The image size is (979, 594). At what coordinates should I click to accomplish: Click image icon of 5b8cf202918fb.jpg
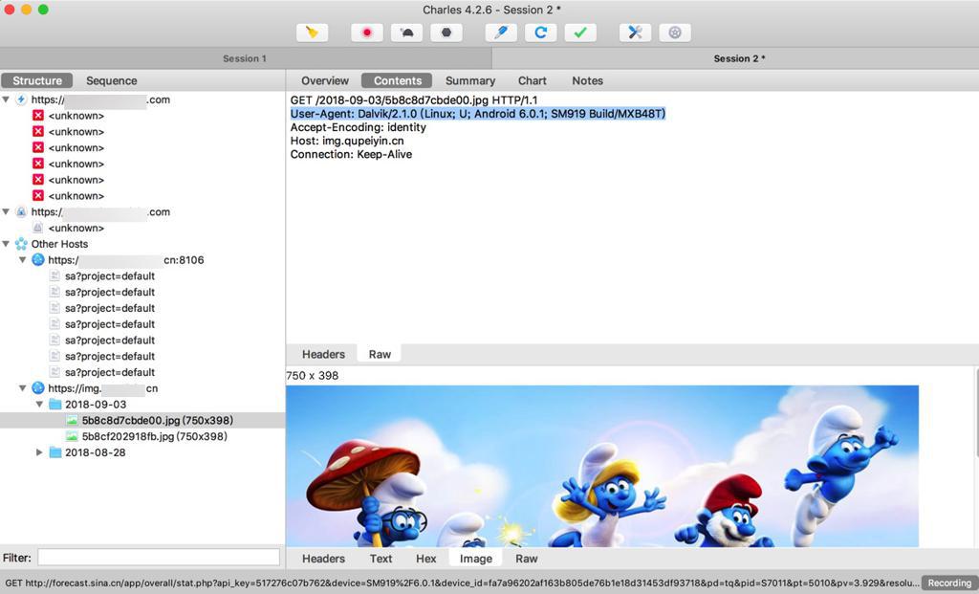[72, 436]
